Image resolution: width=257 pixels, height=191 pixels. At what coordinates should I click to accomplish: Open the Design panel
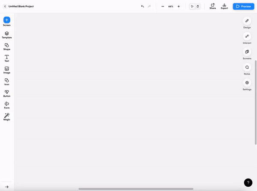point(247,21)
